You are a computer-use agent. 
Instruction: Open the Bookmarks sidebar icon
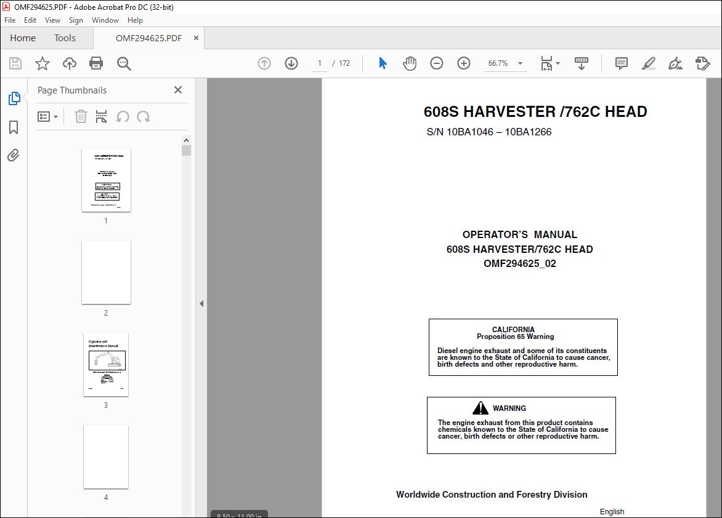(14, 127)
